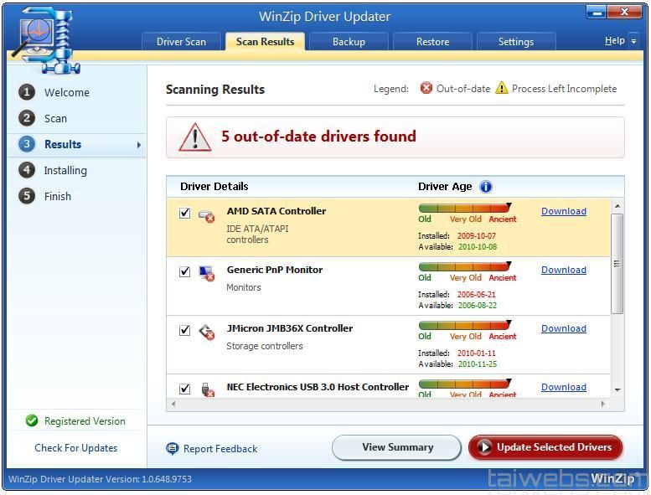Open the Help dropdown menu
Viewport: 651px width, 495px height.
click(619, 41)
